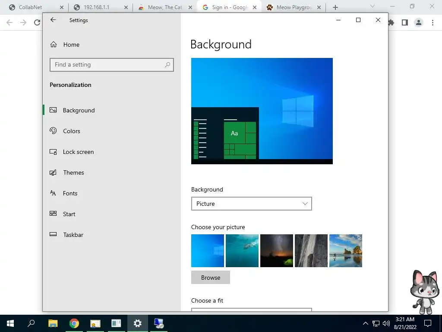
Task: Open File Explorer from taskbar
Action: (53, 323)
